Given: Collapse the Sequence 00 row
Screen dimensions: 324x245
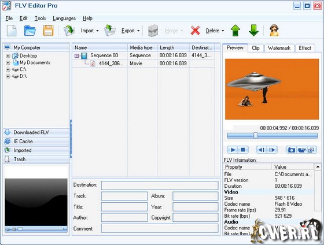Looking at the screenshot, I should 76,55.
